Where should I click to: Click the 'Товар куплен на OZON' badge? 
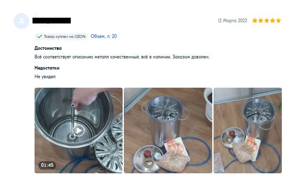tap(61, 36)
